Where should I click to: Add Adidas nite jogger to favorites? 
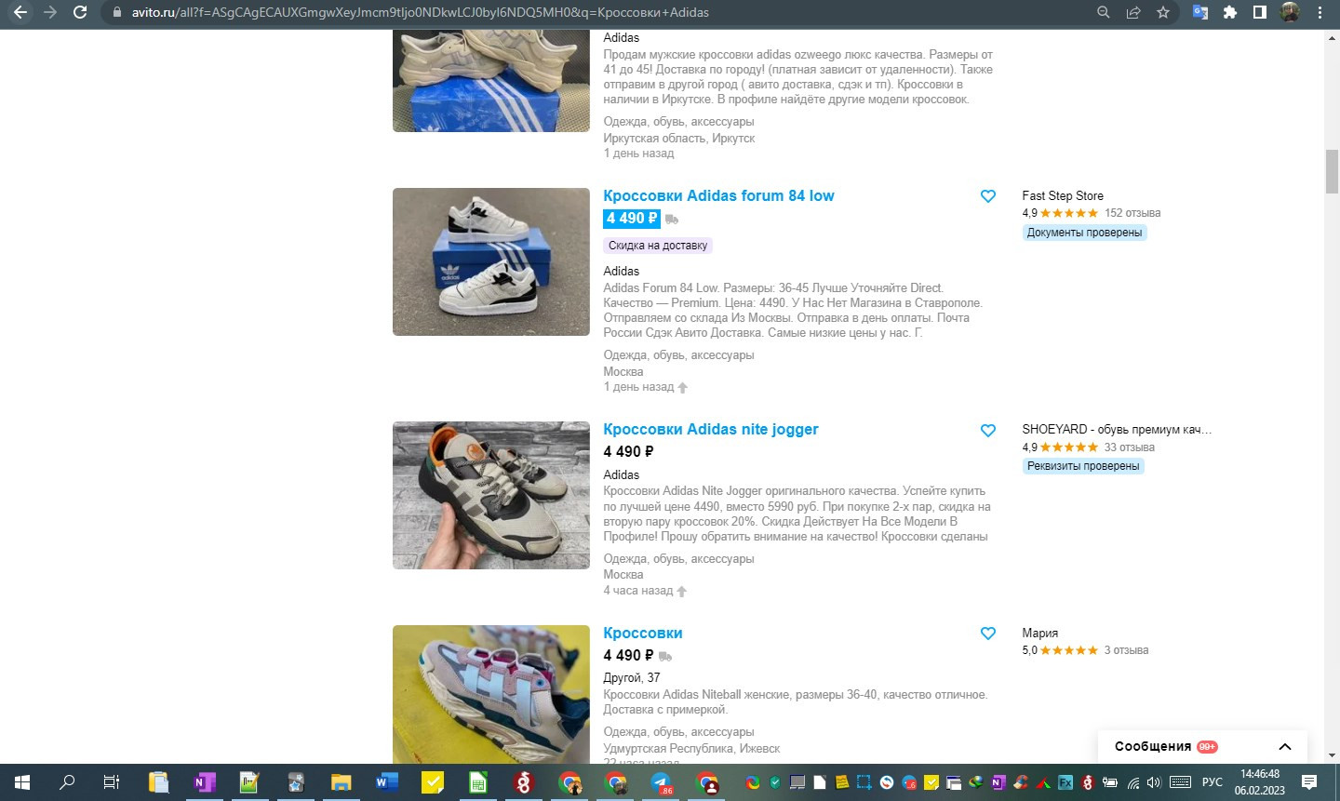(x=988, y=430)
